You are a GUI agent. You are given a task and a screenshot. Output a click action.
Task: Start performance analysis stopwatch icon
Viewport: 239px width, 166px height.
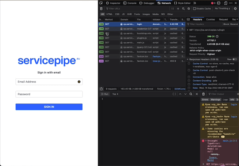tap(101, 89)
